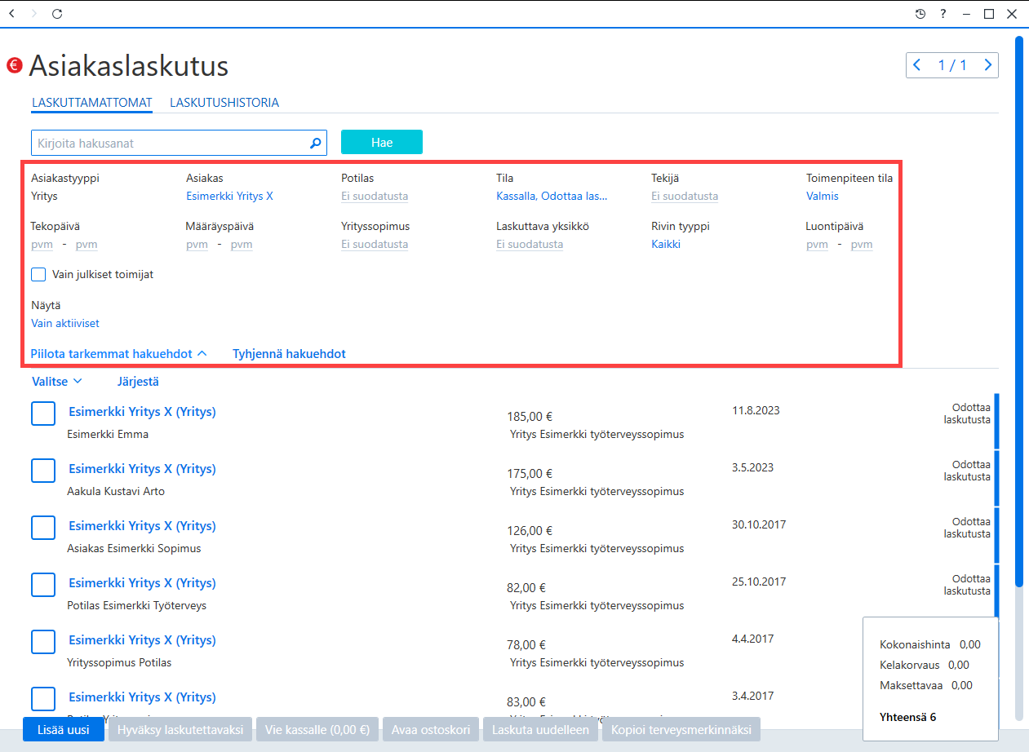This screenshot has height=752, width=1029.
Task: Click the Hae search button
Action: [382, 142]
